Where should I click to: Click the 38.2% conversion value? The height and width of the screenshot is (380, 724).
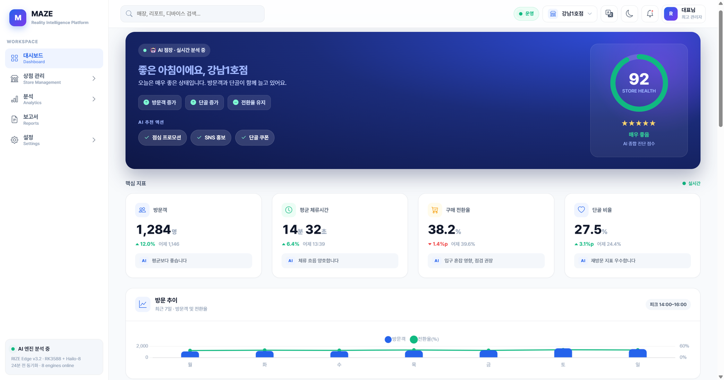(x=444, y=230)
